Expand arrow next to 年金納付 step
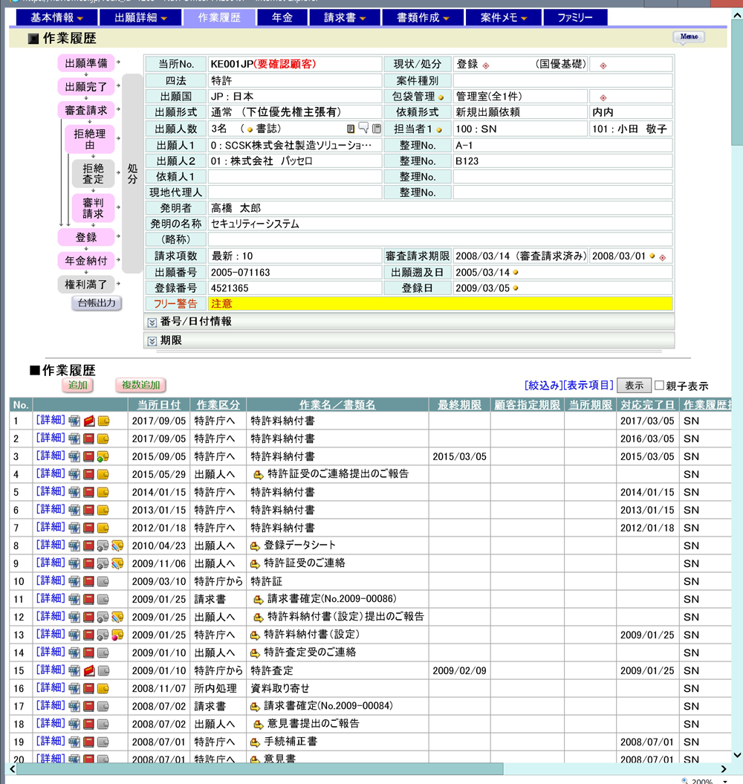This screenshot has width=743, height=784. [118, 260]
